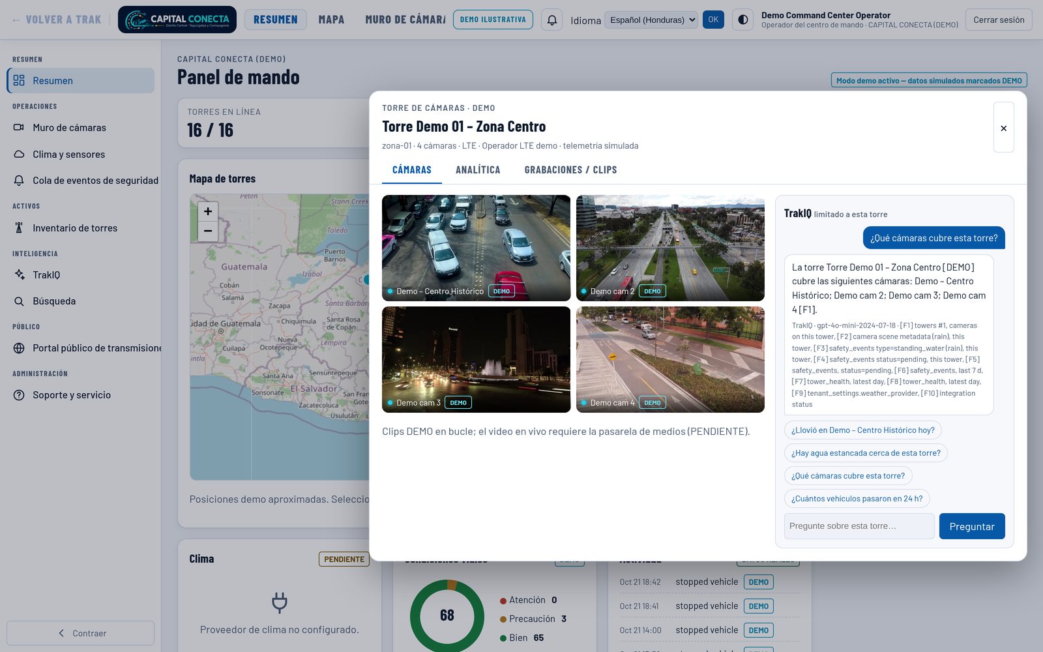Select the Cámaras tab in dialog

point(412,170)
